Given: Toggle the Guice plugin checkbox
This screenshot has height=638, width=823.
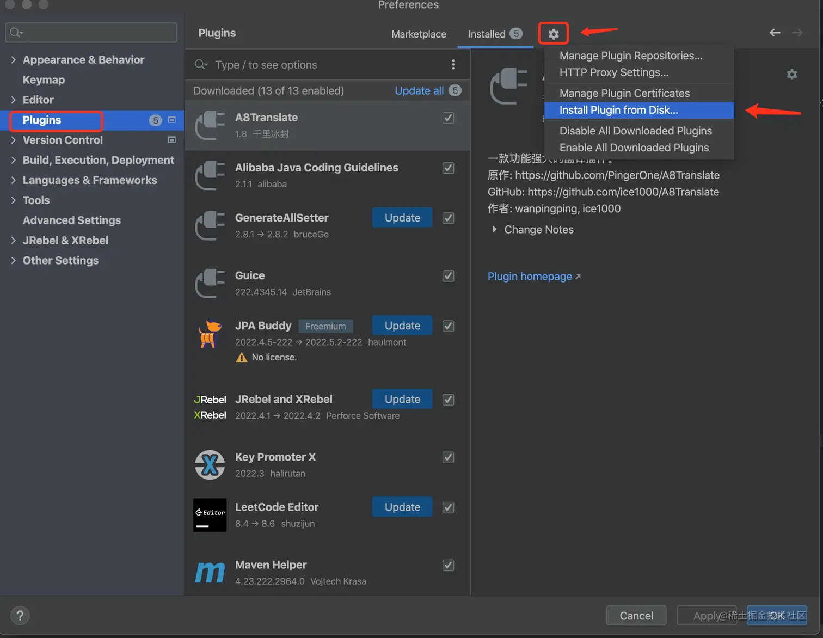Looking at the screenshot, I should [x=448, y=275].
